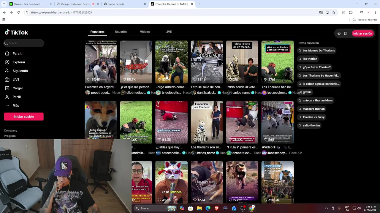Open the video with 88.7K likes

point(136,62)
